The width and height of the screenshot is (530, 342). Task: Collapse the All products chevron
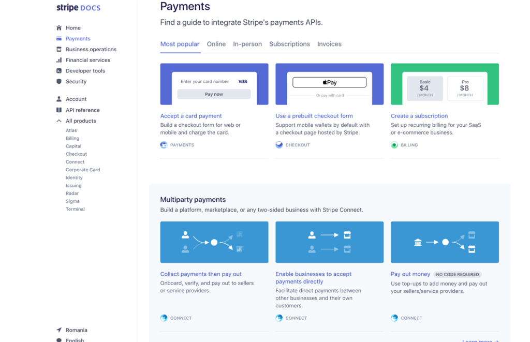[59, 121]
